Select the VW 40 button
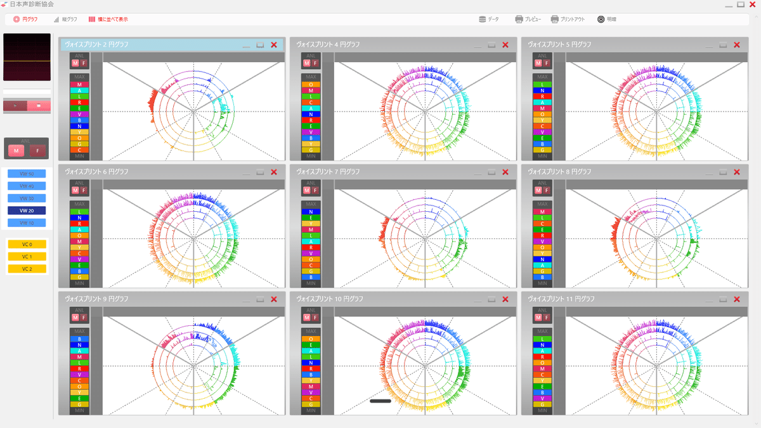 click(x=27, y=186)
